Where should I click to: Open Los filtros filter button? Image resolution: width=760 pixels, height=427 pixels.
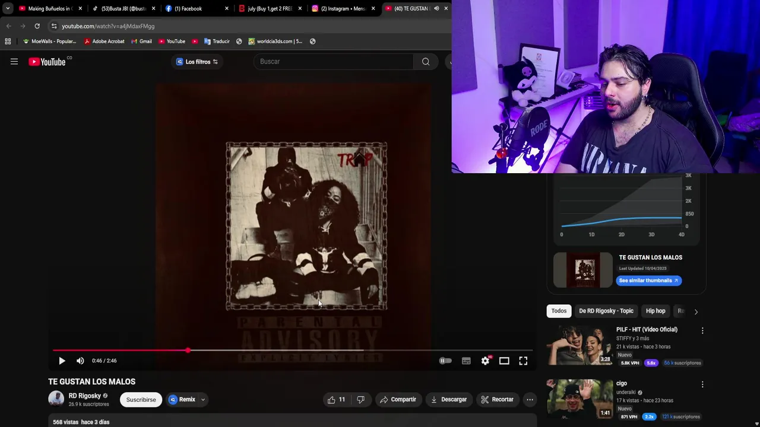click(x=197, y=62)
